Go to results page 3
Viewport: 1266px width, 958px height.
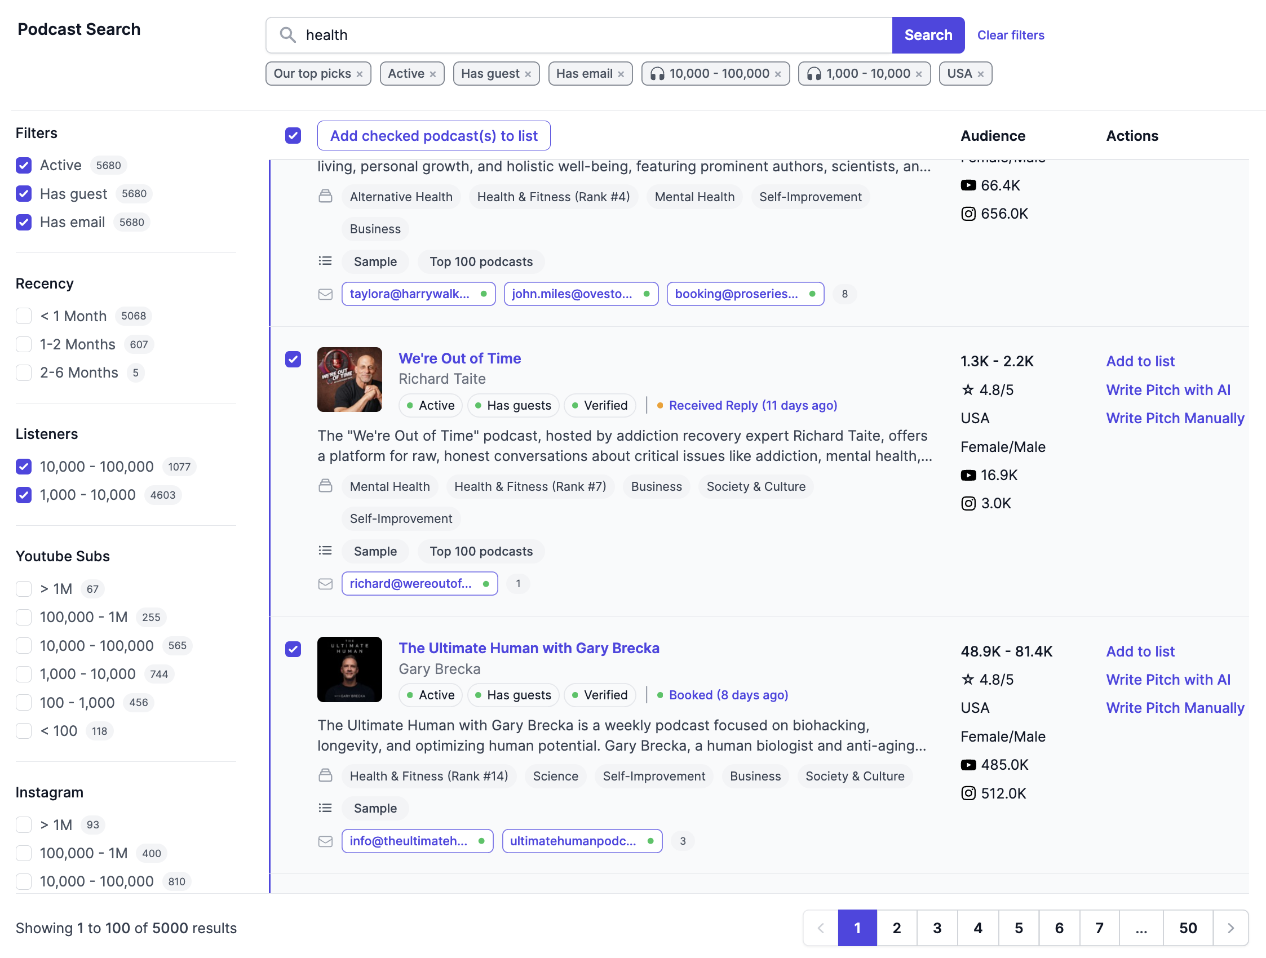point(937,928)
